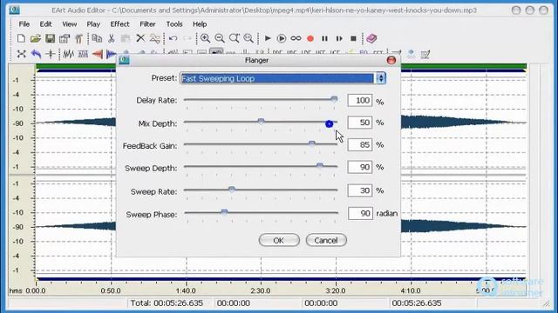Image resolution: width=558 pixels, height=313 pixels.
Task: Click the FeedBack Gain value field
Action: pyautogui.click(x=360, y=145)
